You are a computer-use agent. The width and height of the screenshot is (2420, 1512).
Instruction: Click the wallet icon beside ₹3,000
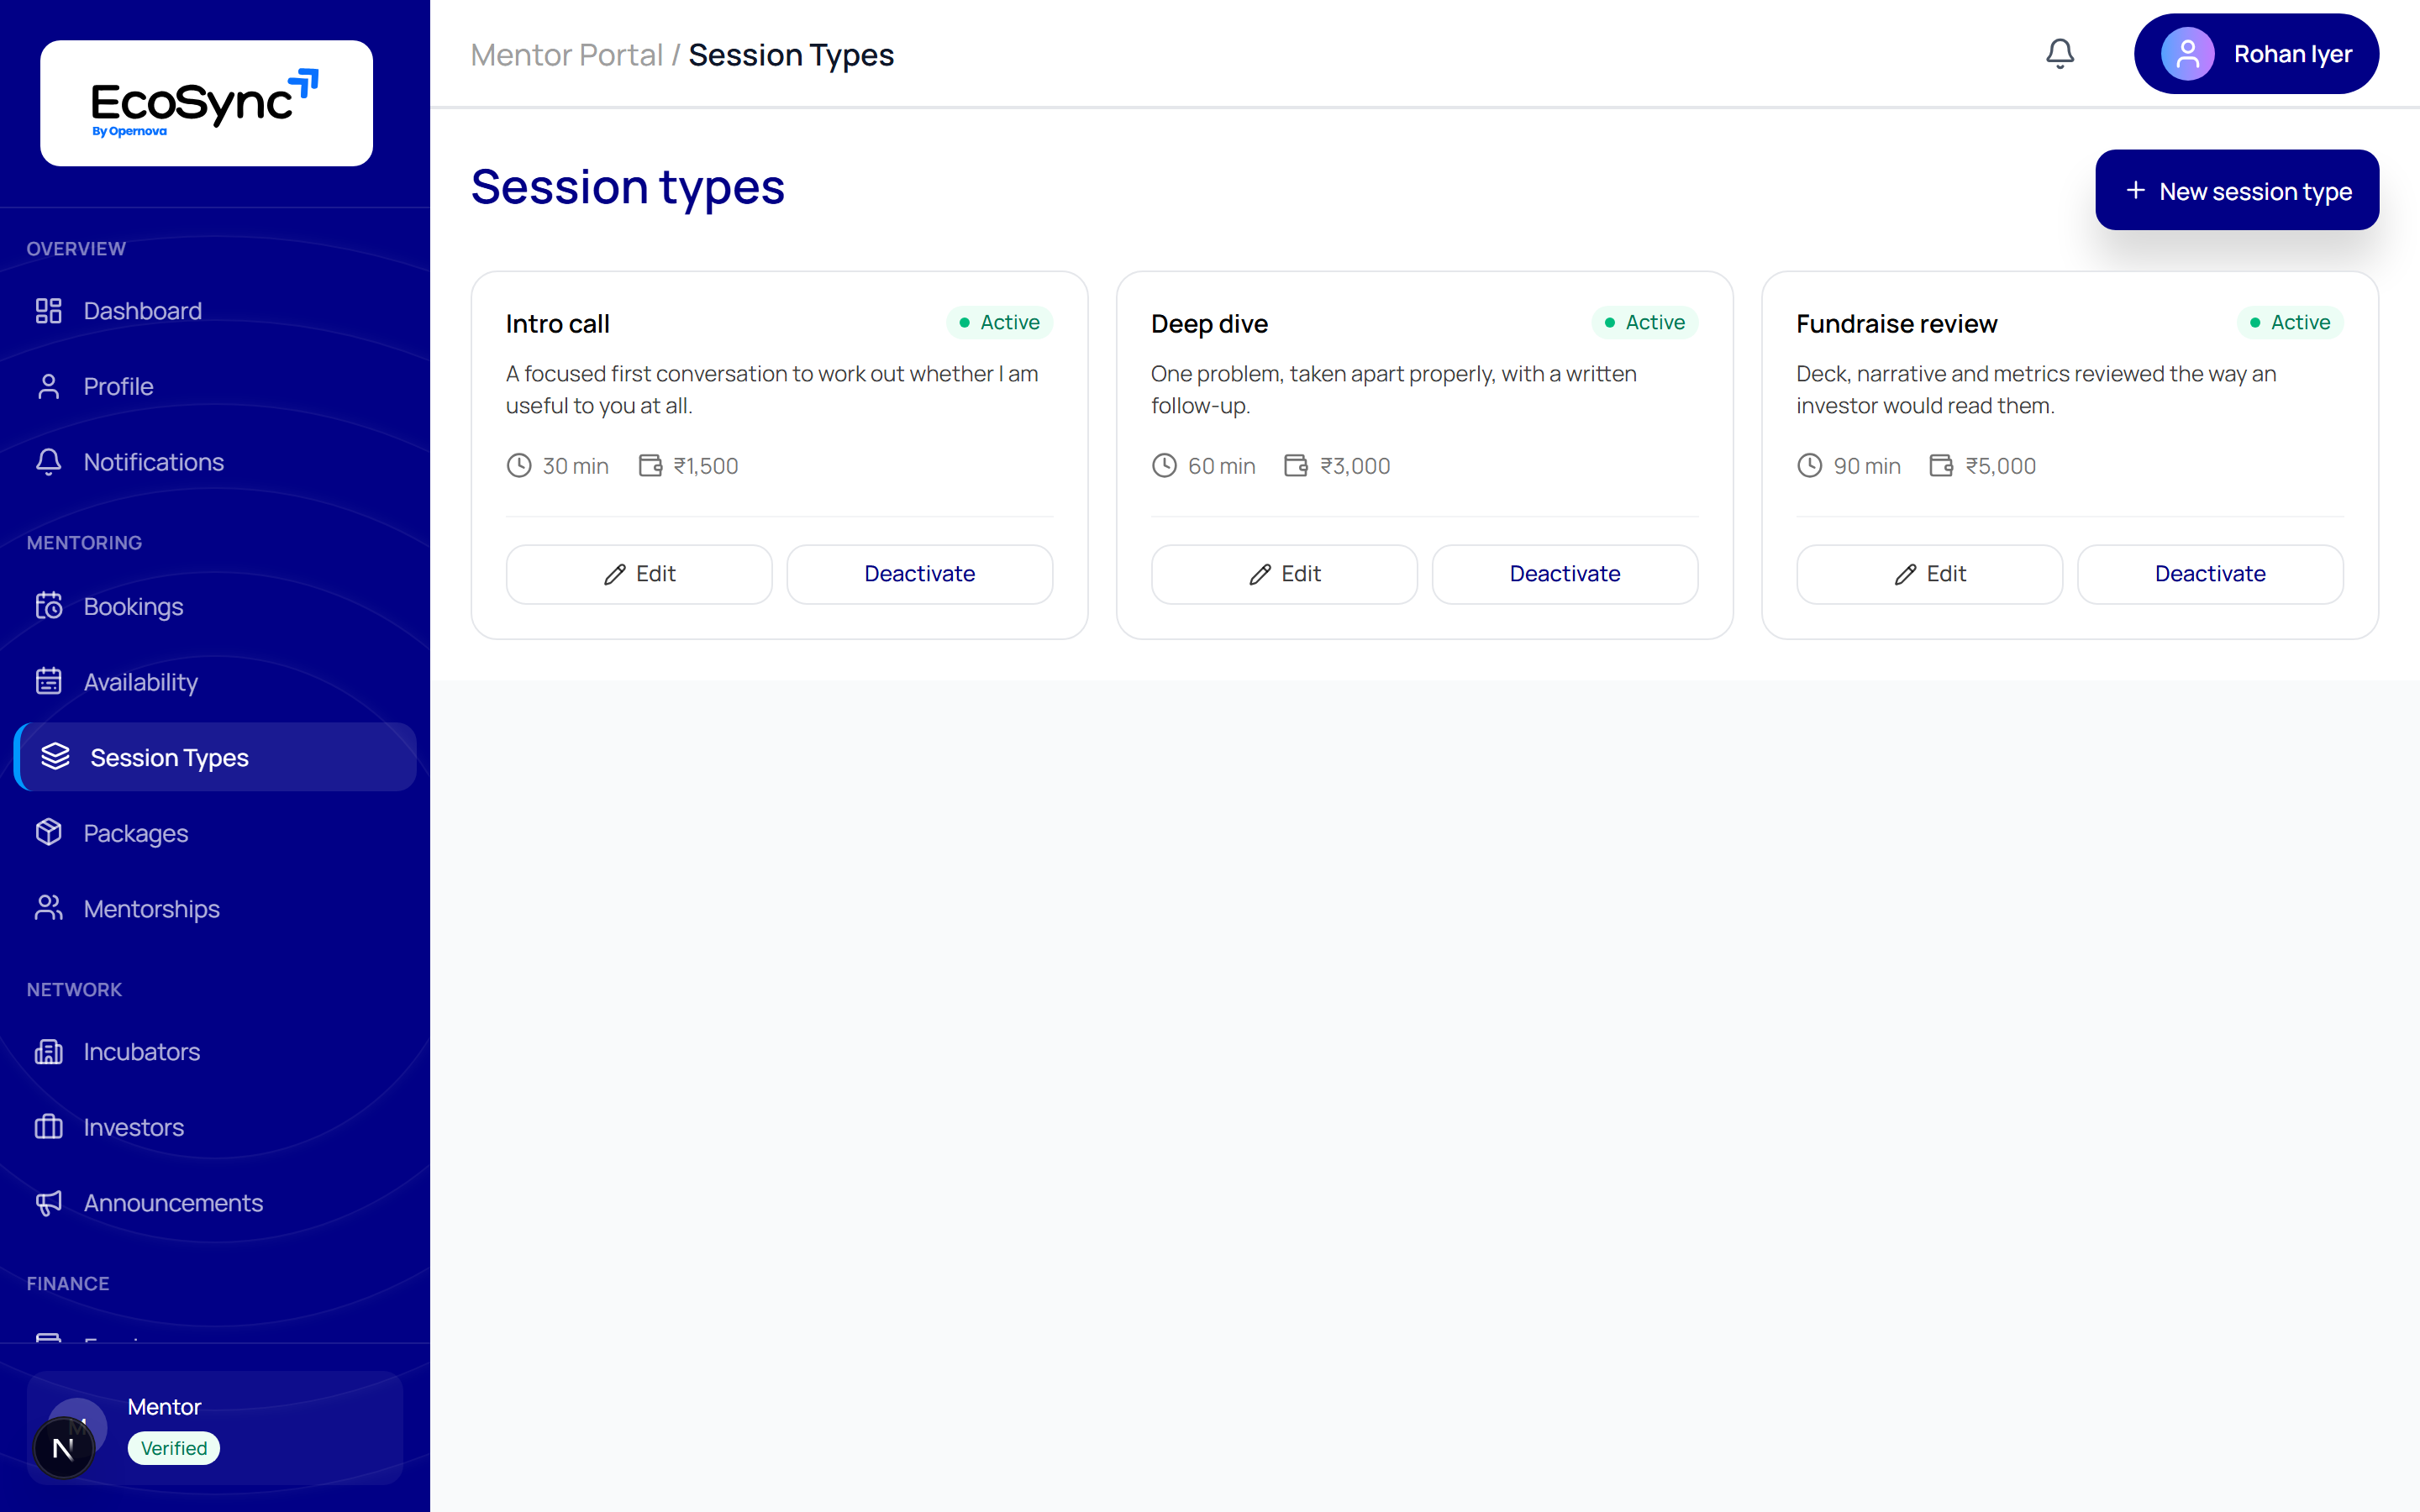coord(1296,466)
